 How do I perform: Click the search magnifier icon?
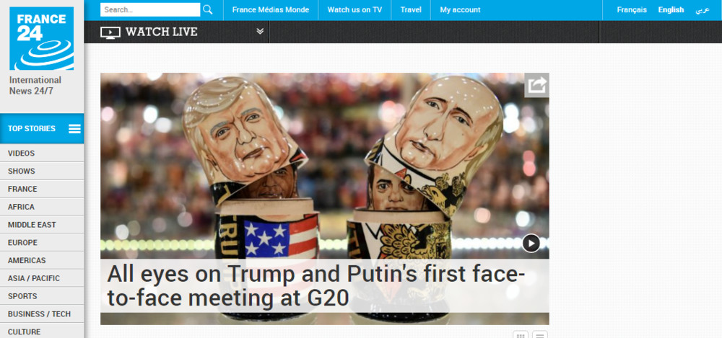click(x=208, y=9)
